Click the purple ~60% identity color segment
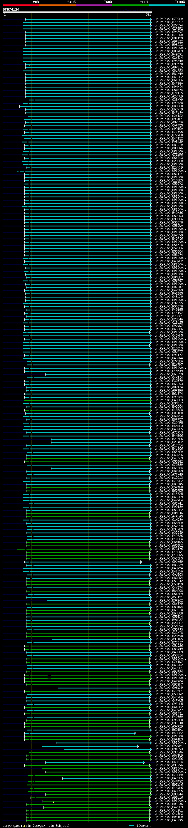Image resolution: width=188 pixels, height=828 pixels. pos(94,6)
